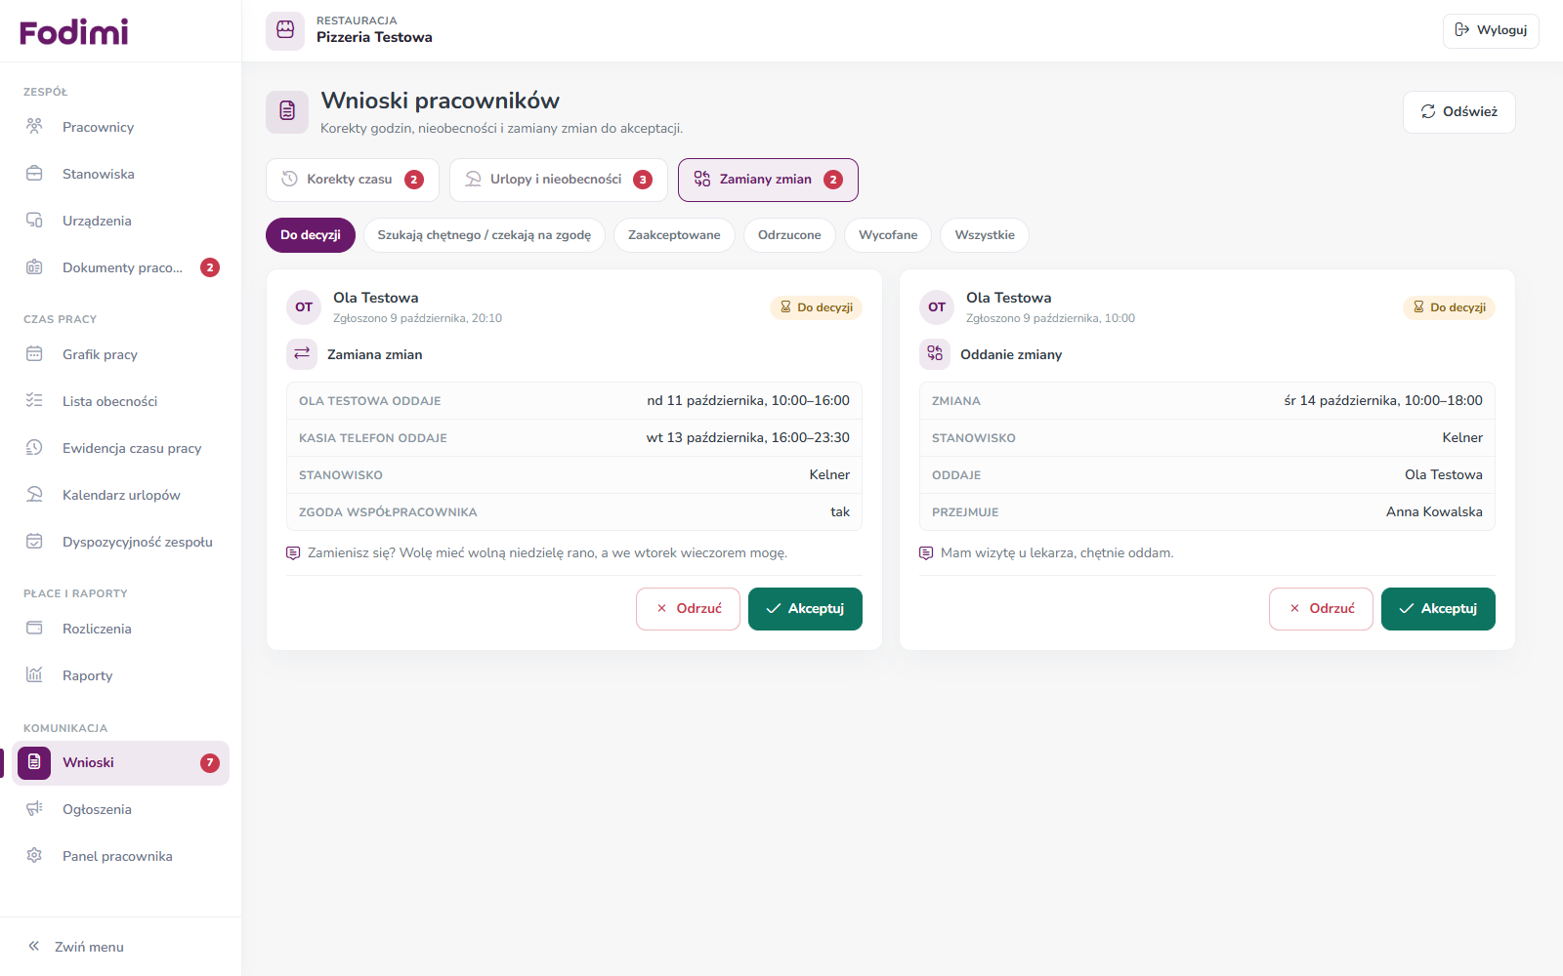Switch to Urlopy i nieobecności tab
This screenshot has height=976, width=1563.
(x=559, y=180)
